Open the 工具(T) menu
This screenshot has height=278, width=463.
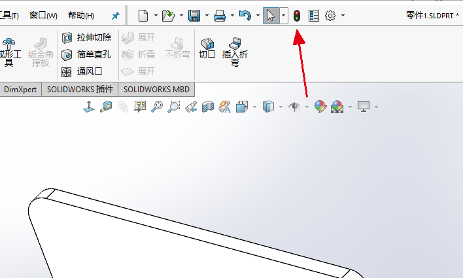pyautogui.click(x=9, y=15)
